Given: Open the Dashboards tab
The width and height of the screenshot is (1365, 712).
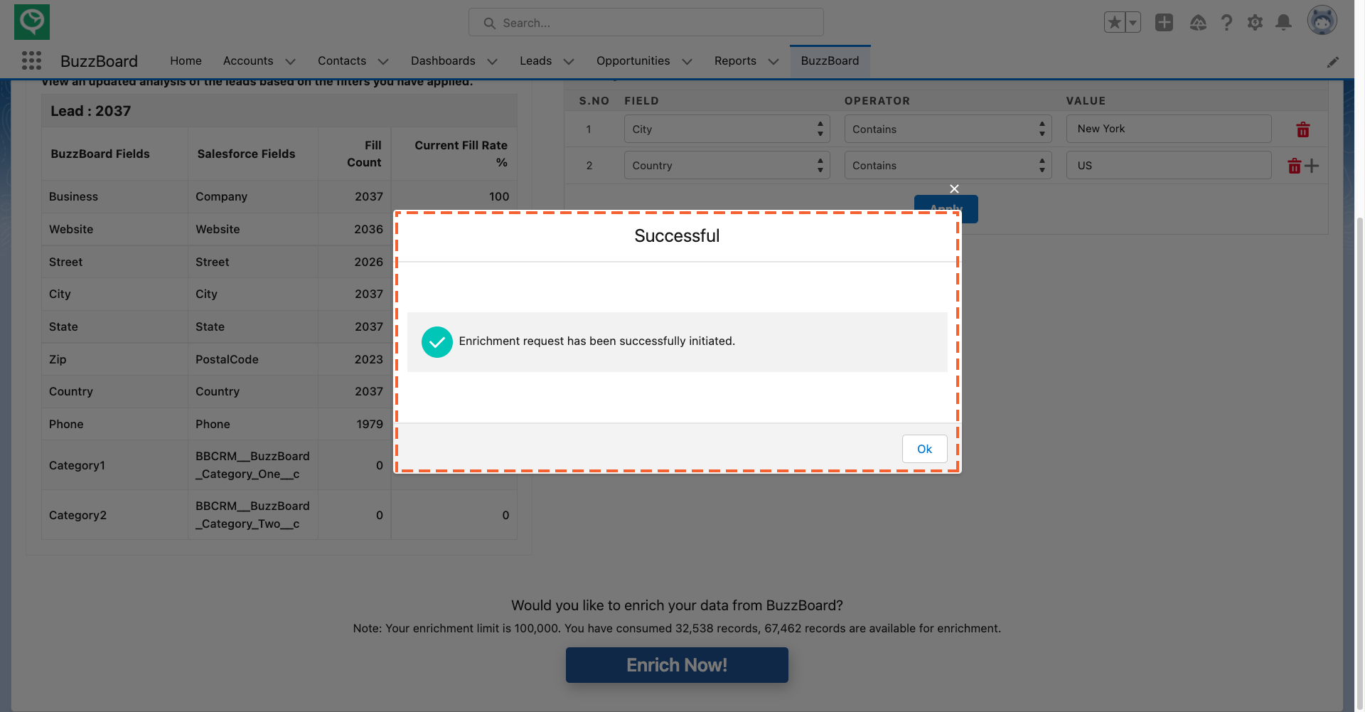Looking at the screenshot, I should tap(443, 61).
